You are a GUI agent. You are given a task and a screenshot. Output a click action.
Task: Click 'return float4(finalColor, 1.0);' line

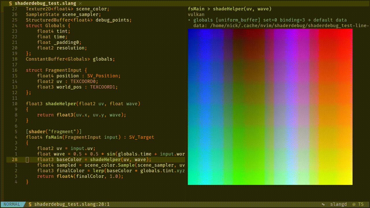80,177
